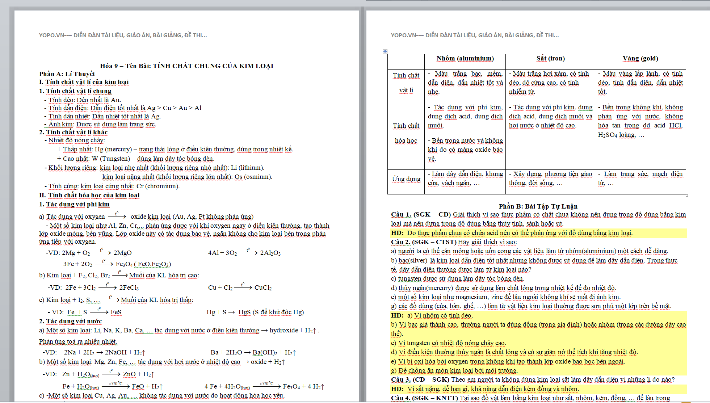Click heading 'I. Tính chất vật lí của kim loại'
Viewport: 710px width, 403px height.
coord(84,82)
